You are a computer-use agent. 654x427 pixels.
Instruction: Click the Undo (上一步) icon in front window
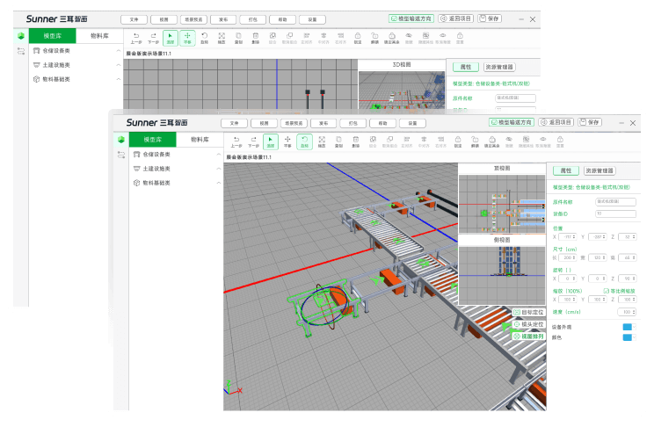(236, 141)
